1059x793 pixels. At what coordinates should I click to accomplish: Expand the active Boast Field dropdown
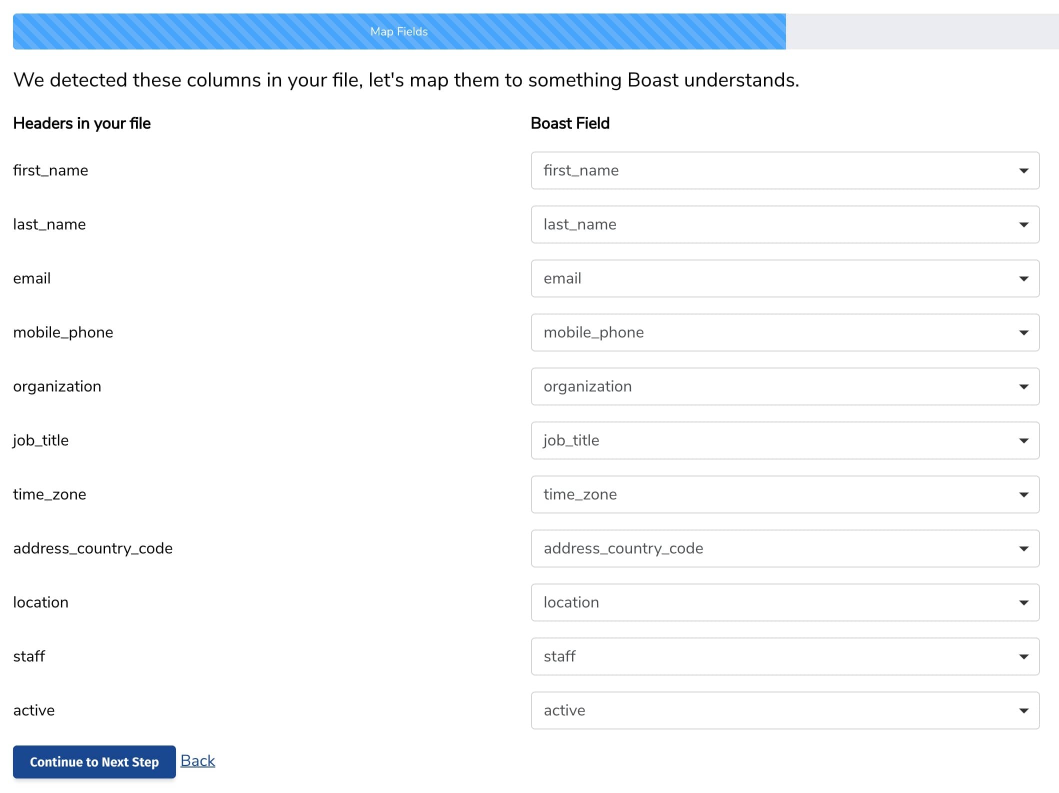pos(785,710)
